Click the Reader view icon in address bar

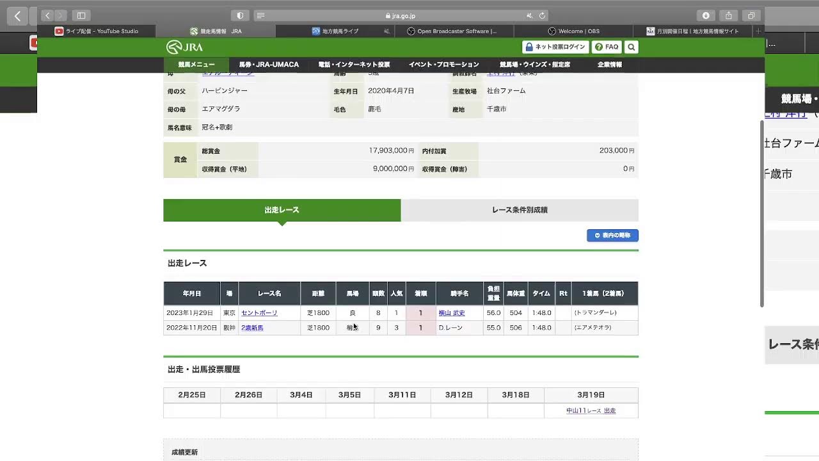pos(260,15)
